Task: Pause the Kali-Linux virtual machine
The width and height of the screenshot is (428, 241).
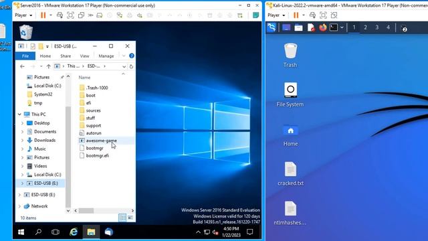Action: click(x=296, y=15)
